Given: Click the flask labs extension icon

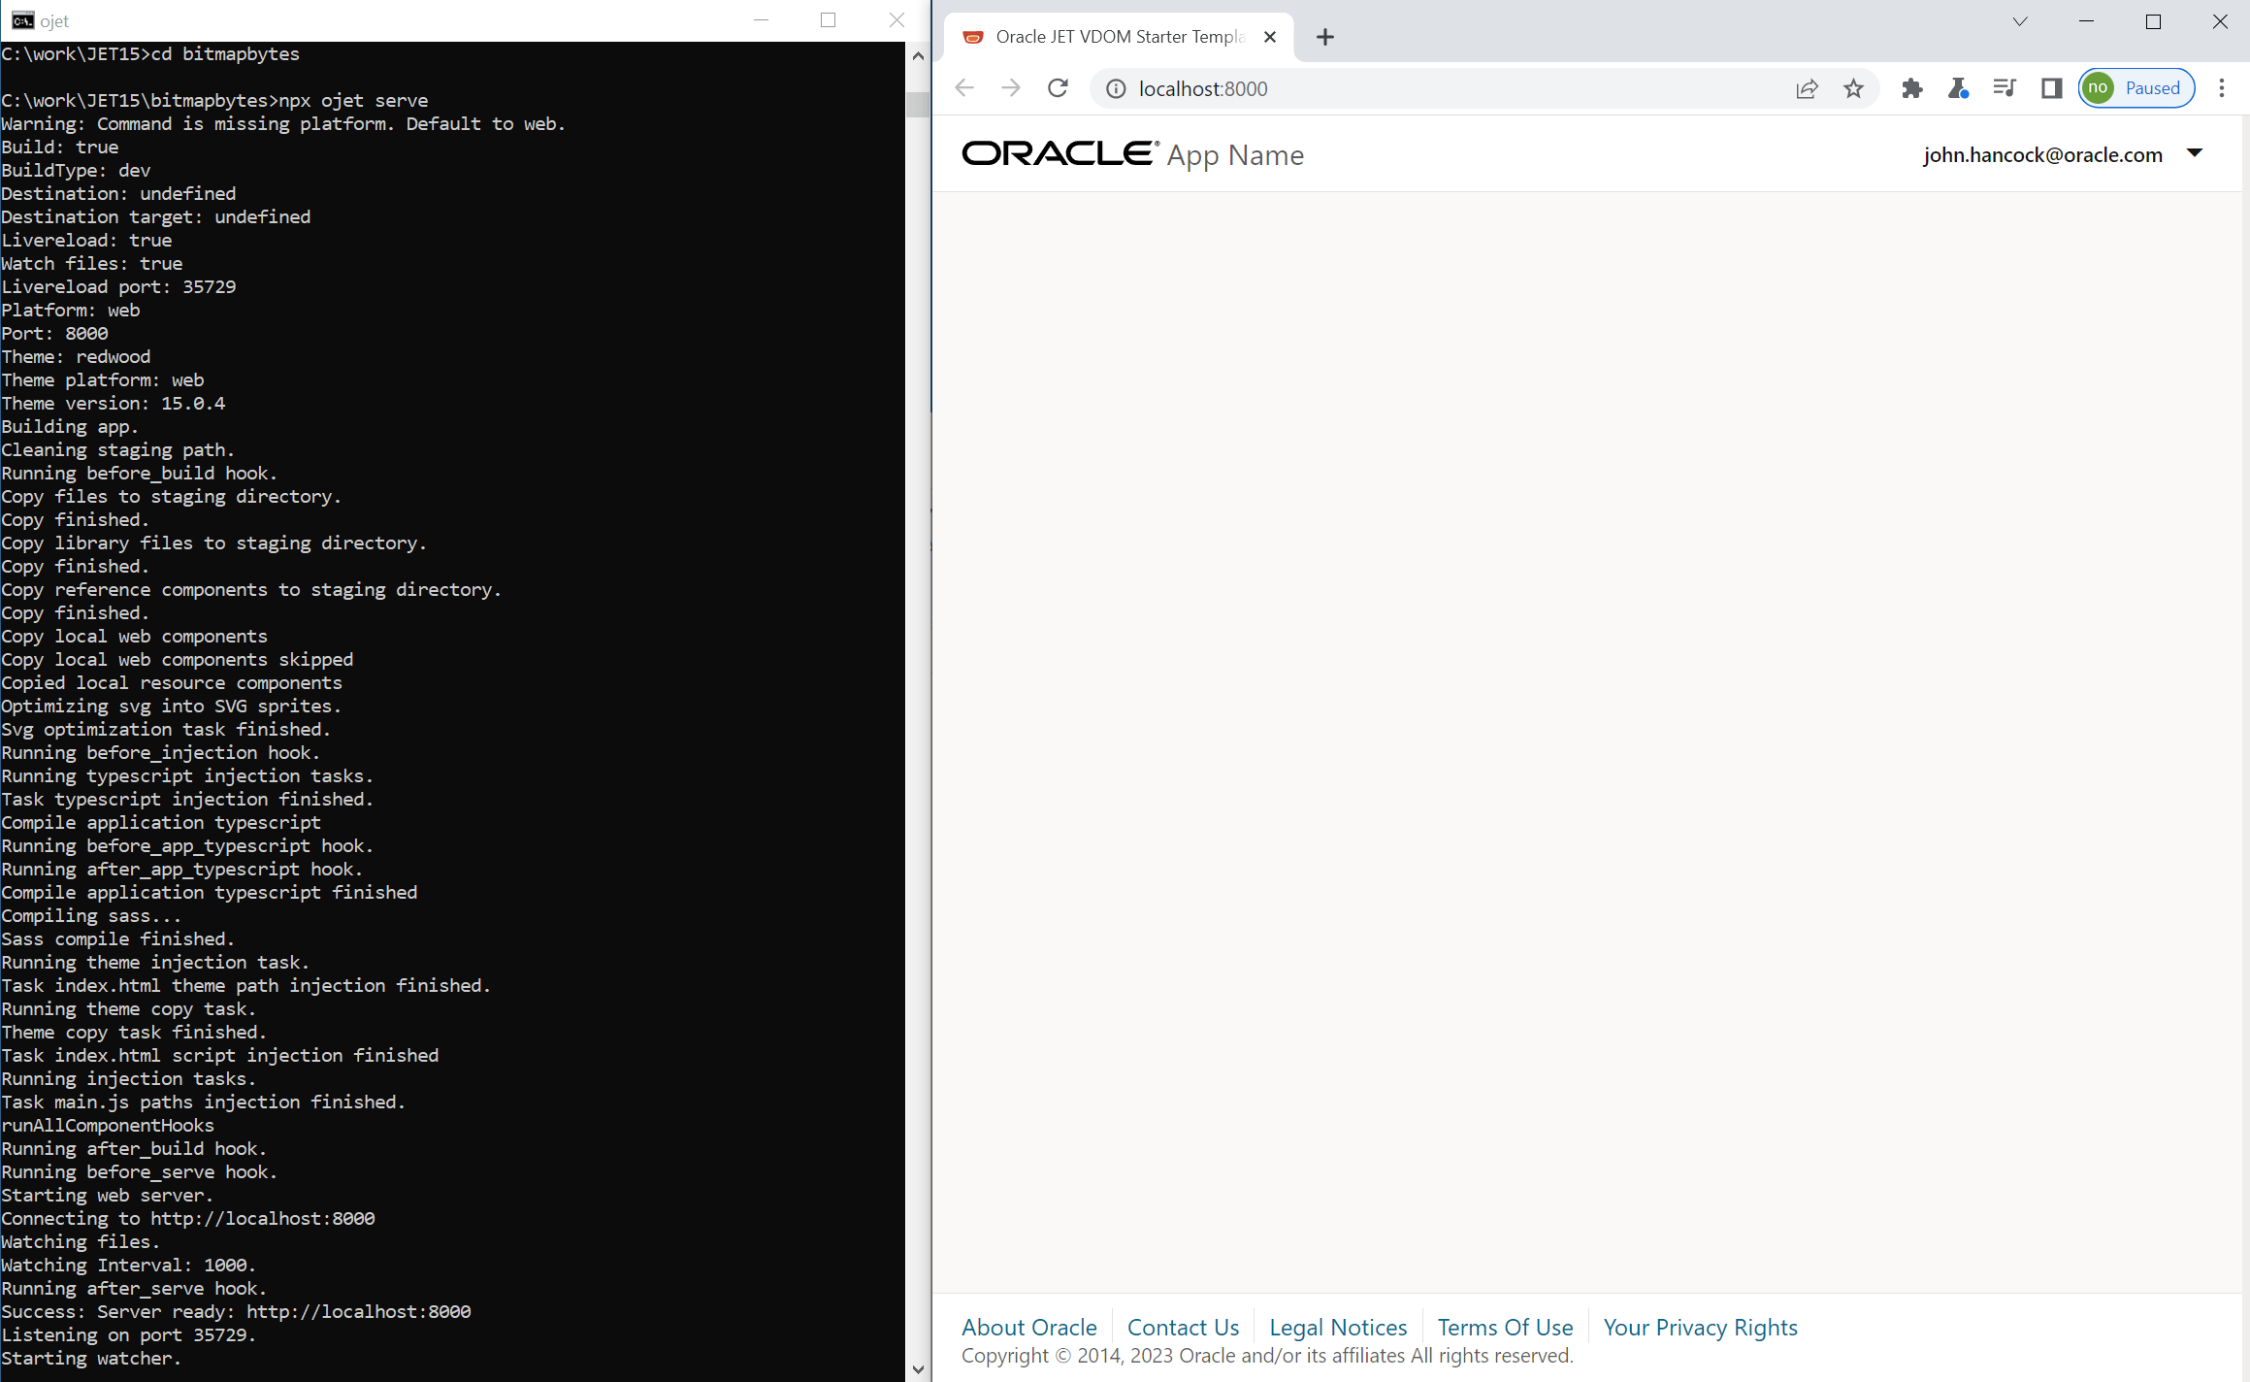Looking at the screenshot, I should click(1958, 88).
